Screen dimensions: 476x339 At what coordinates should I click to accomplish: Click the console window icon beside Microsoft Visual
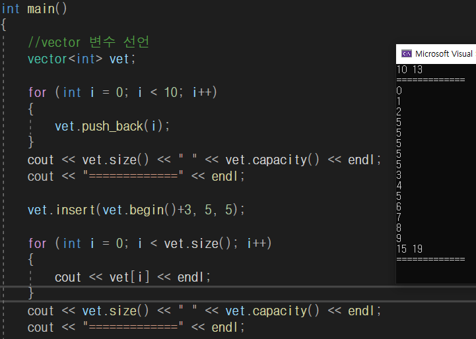[407, 54]
